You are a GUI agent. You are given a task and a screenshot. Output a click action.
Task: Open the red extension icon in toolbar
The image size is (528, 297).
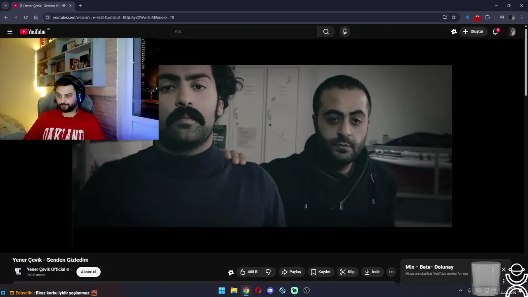pos(477,18)
